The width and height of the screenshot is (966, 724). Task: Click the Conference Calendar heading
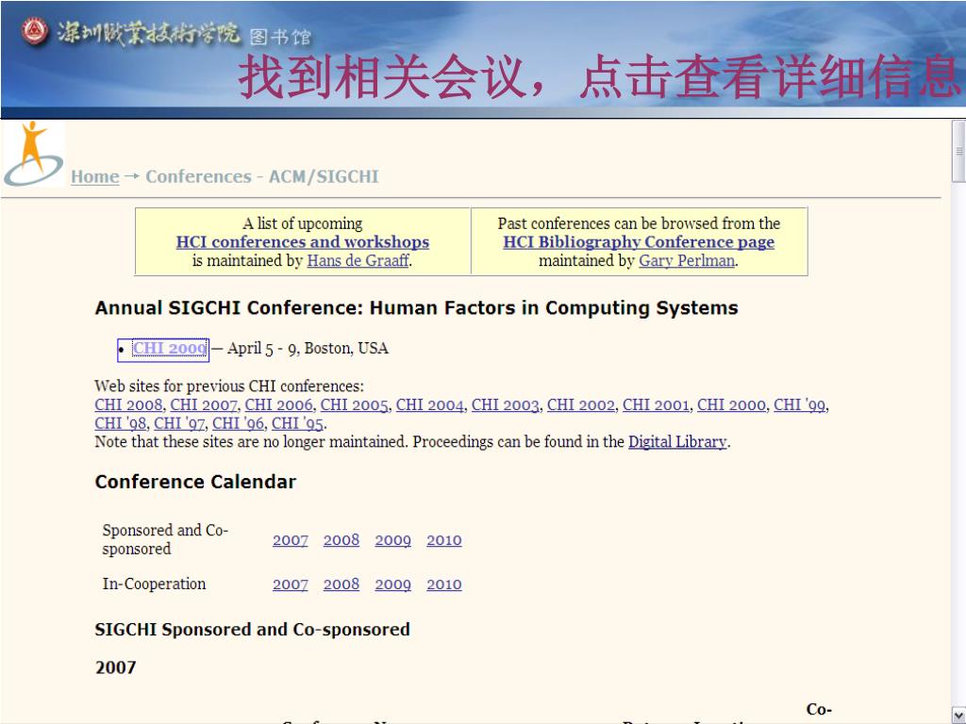195,482
